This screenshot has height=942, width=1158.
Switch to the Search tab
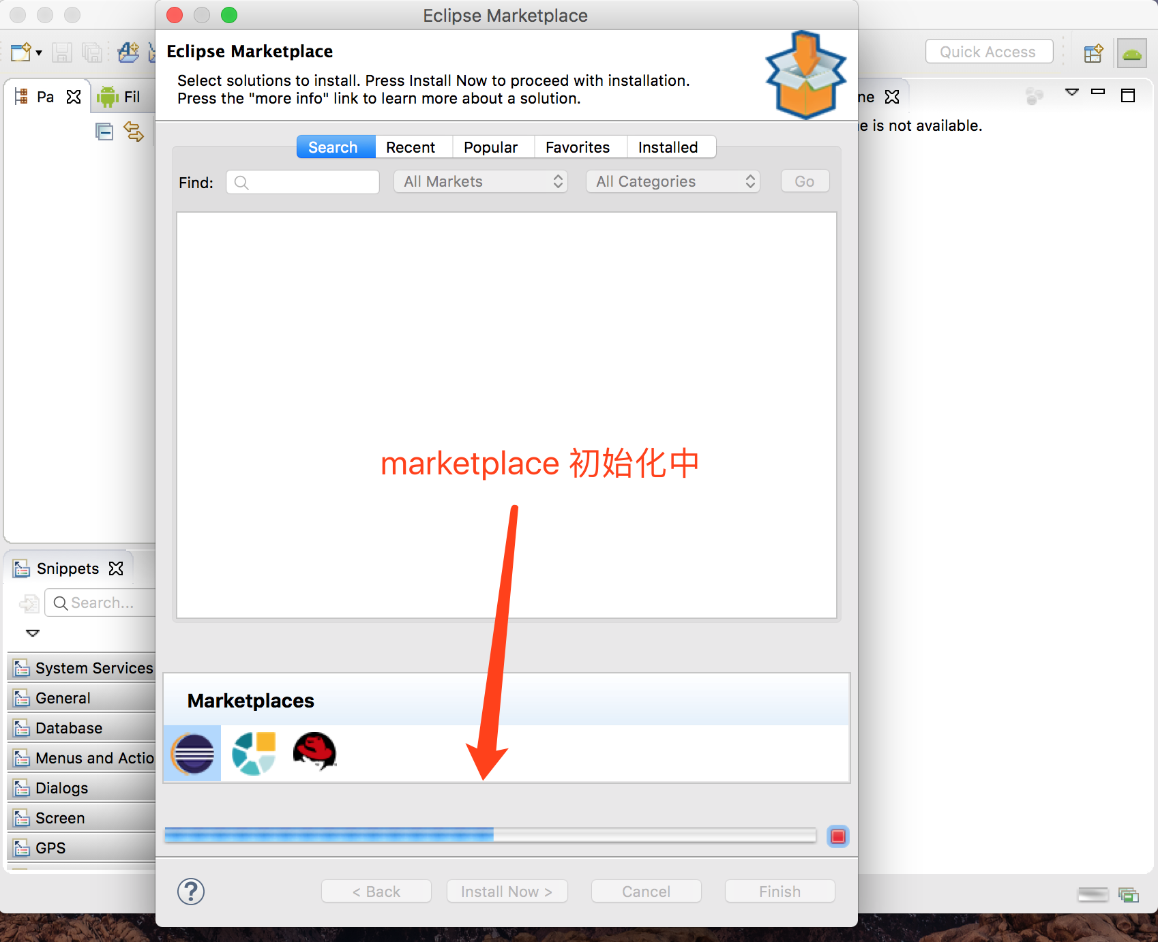tap(336, 147)
